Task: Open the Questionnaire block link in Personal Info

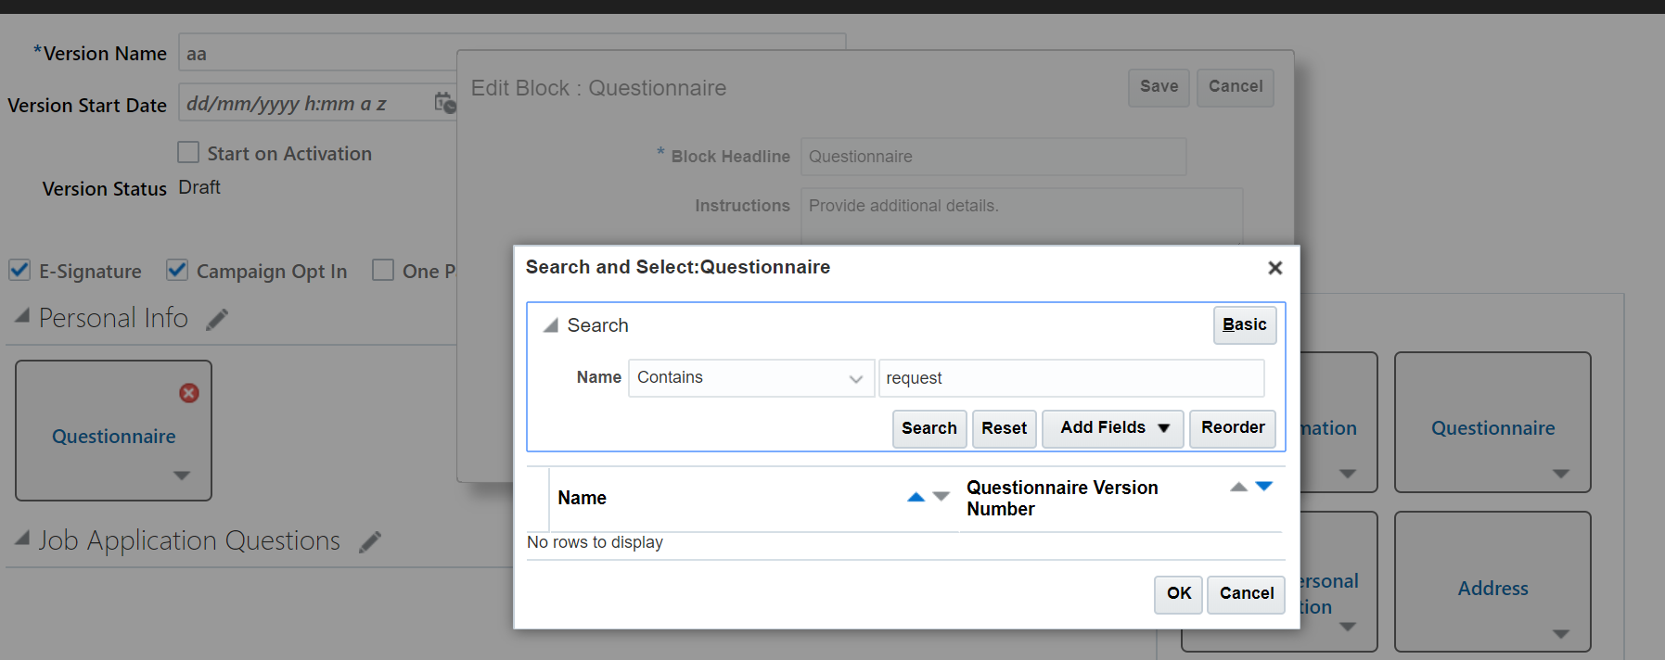Action: (x=114, y=437)
